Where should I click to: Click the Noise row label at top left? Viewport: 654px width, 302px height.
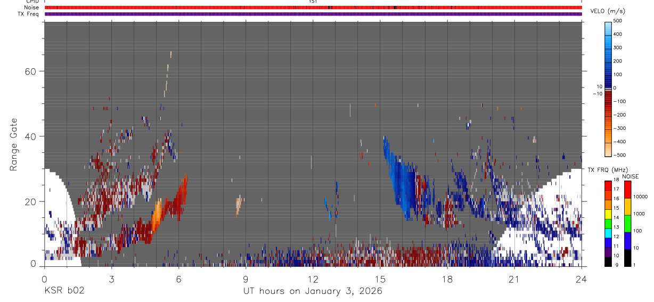pyautogui.click(x=32, y=7)
